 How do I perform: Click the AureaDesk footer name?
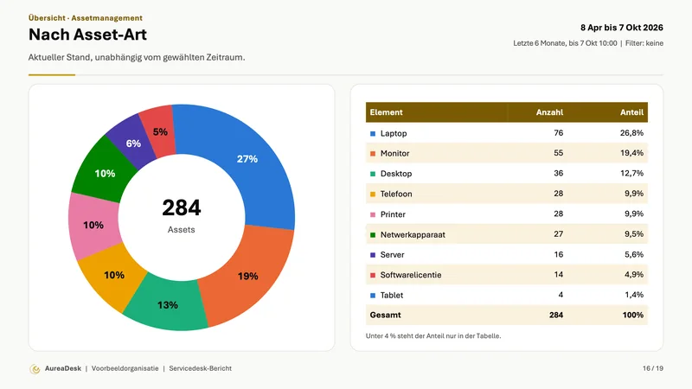(62, 369)
